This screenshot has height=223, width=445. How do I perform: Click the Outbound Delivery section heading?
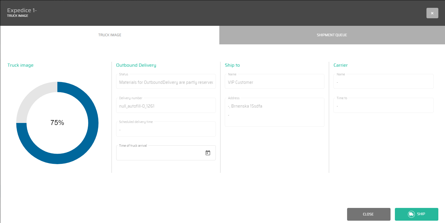136,65
